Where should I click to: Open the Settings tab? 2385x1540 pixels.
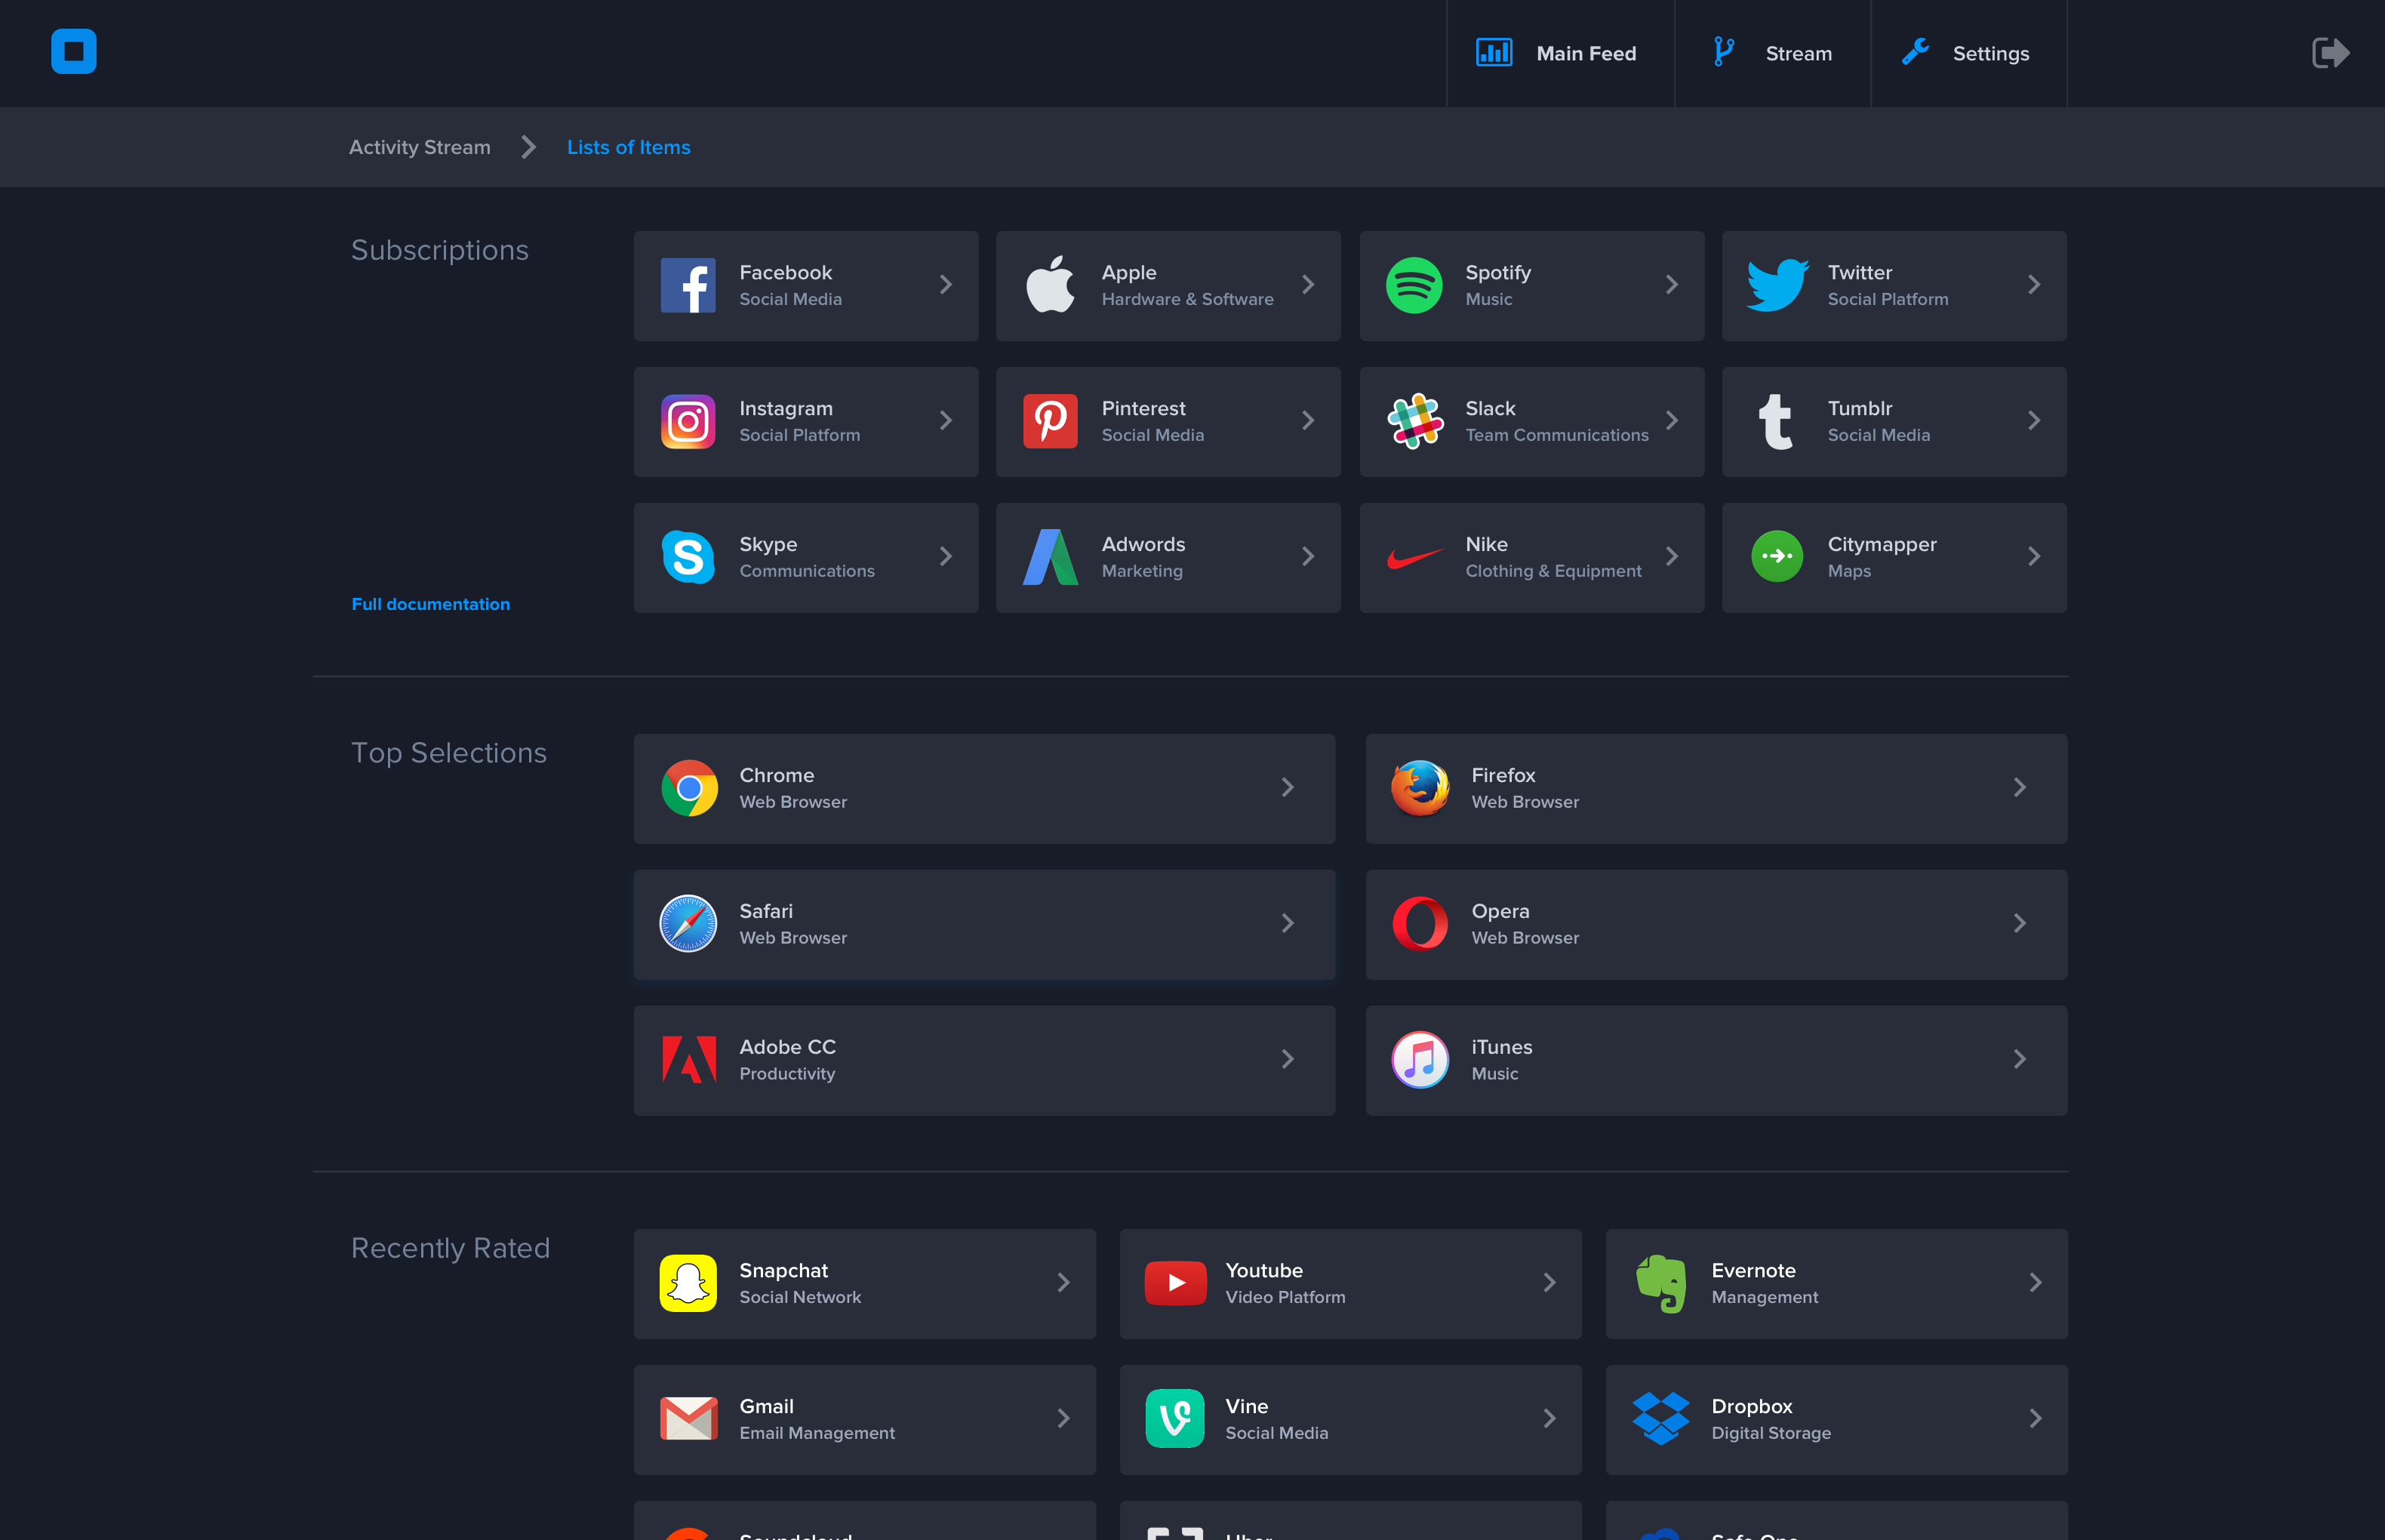click(1969, 53)
